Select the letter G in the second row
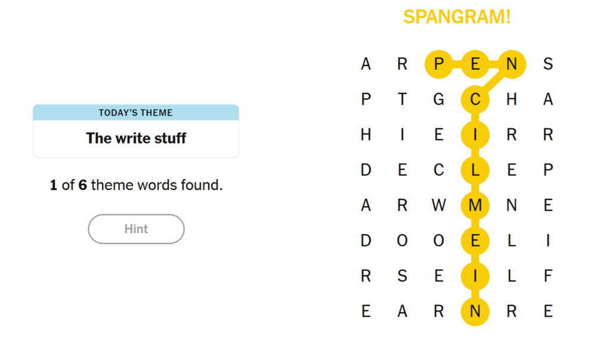 (x=439, y=99)
